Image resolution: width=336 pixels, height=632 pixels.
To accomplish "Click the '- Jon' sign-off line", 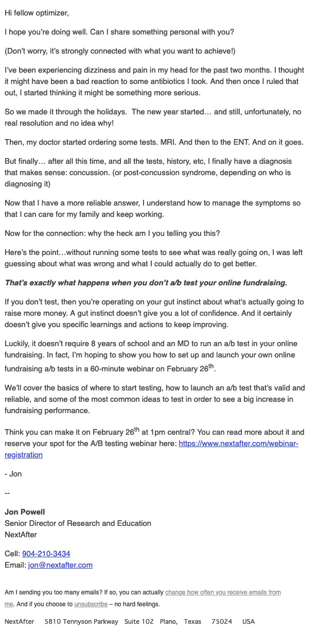I will 13,474.
